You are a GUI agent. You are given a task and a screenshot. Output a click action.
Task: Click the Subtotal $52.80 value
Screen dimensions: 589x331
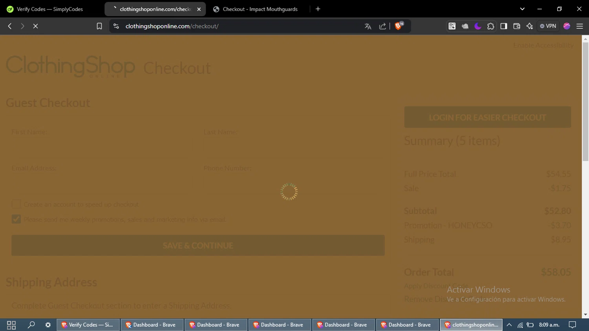coord(557,211)
